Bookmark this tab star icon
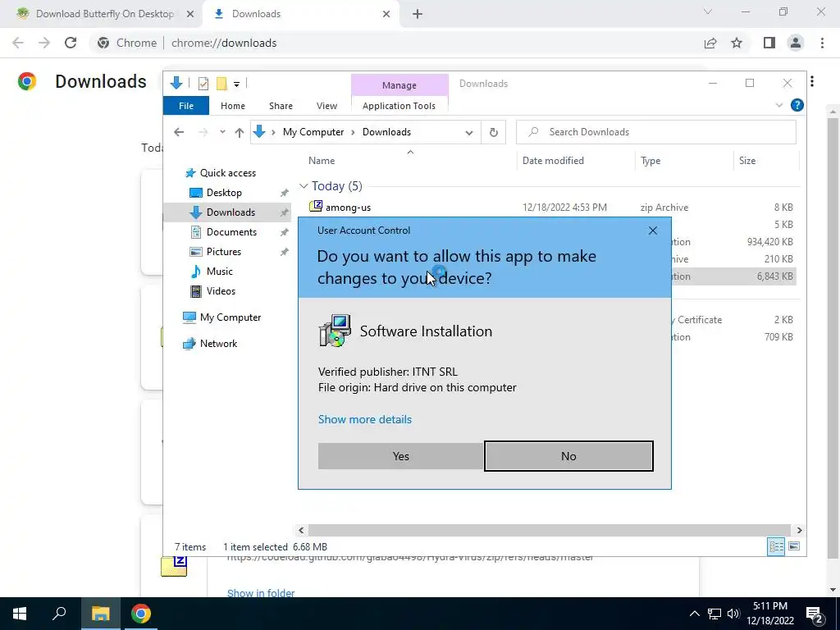Image resolution: width=840 pixels, height=630 pixels. (x=737, y=43)
